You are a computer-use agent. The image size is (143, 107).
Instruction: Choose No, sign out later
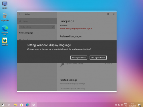98,58
